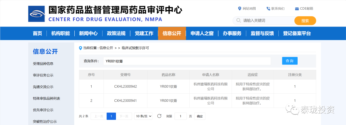Open the 网站地图 link
The width and height of the screenshot is (346, 125).
click(249, 9)
